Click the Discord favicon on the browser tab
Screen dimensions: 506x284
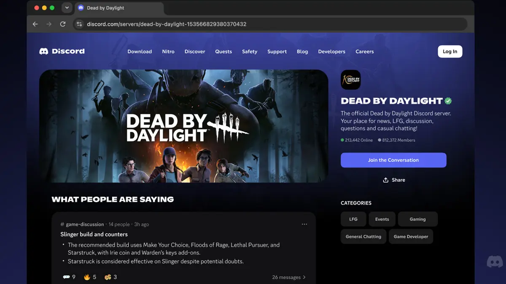(81, 8)
